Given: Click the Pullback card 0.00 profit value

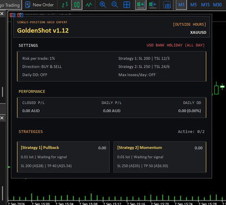Looking at the screenshot, I should point(102,148).
